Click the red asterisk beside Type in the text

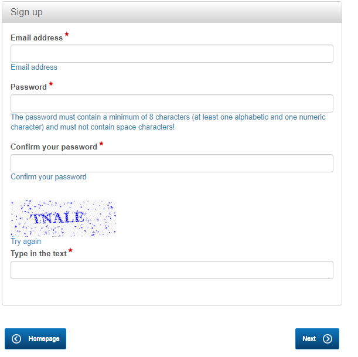71,251
